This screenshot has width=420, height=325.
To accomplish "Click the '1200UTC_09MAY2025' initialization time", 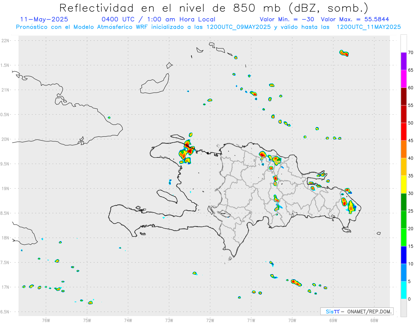I will click(x=238, y=27).
